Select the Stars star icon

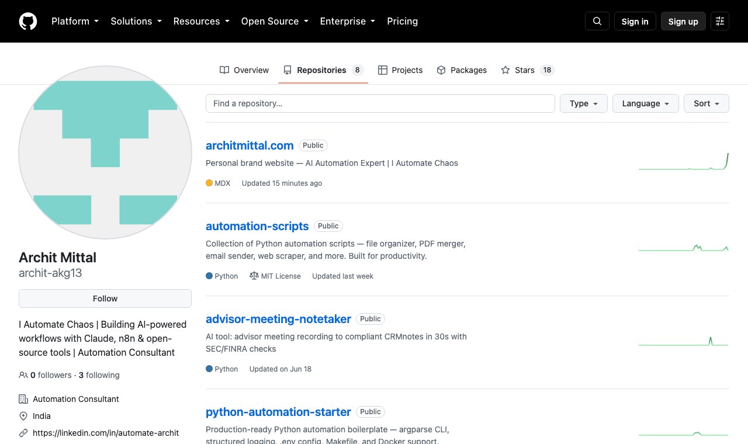pos(505,70)
